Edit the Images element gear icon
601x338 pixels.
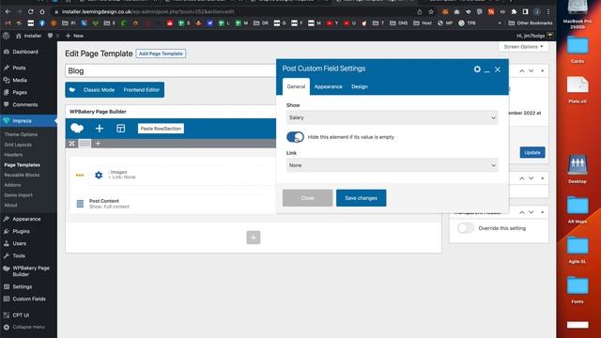(x=99, y=175)
